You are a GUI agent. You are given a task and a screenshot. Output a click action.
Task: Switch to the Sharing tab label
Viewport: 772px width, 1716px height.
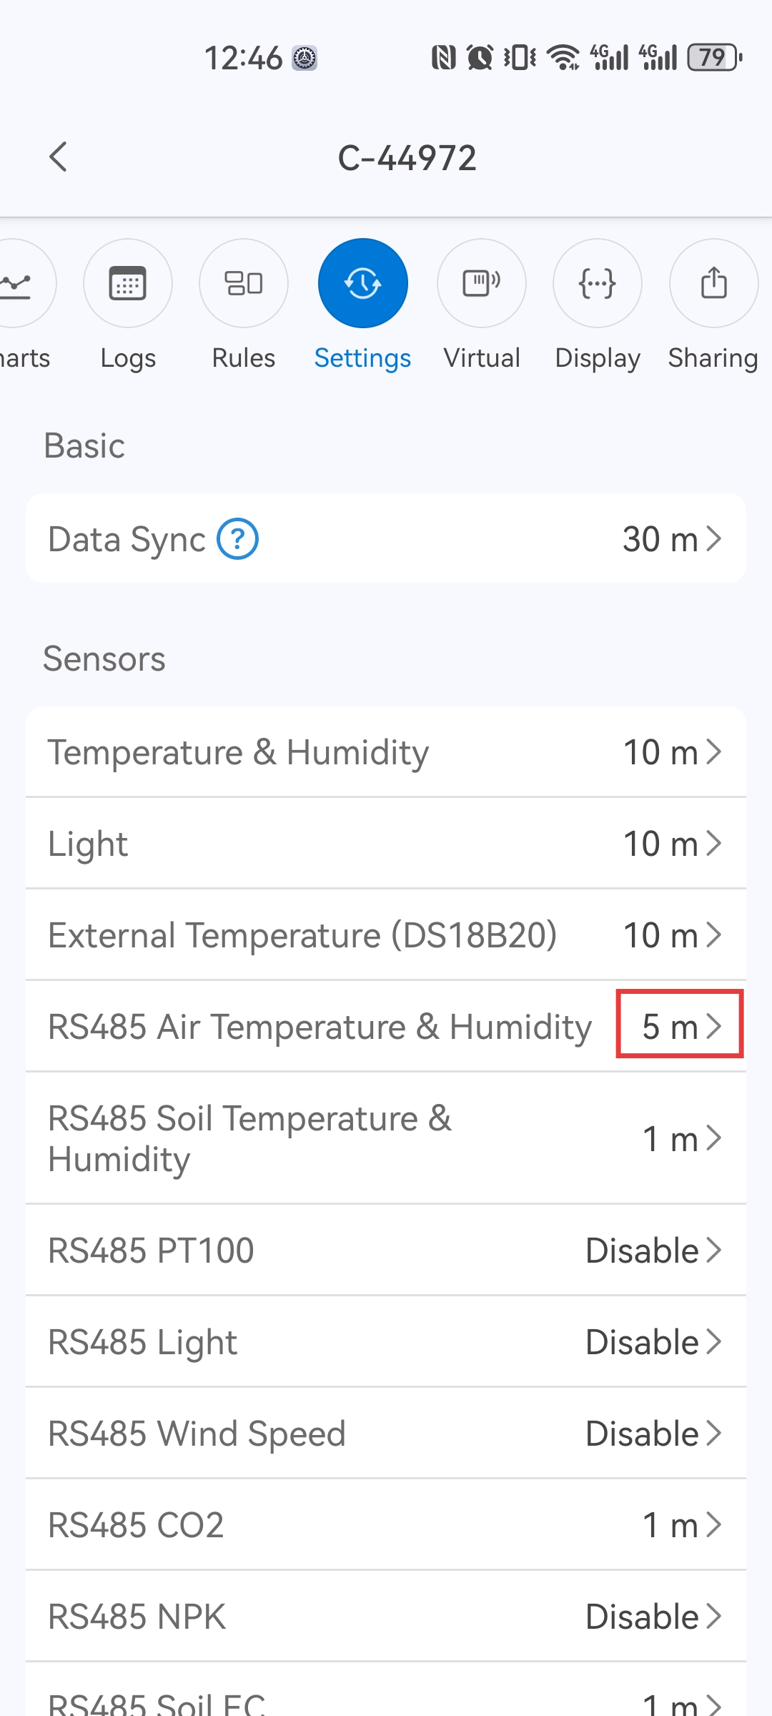tap(713, 358)
